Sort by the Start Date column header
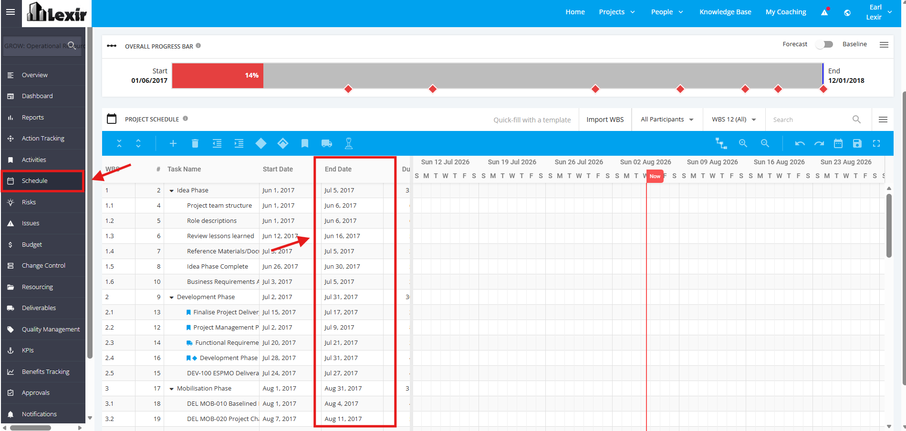The image size is (906, 431). tap(278, 169)
